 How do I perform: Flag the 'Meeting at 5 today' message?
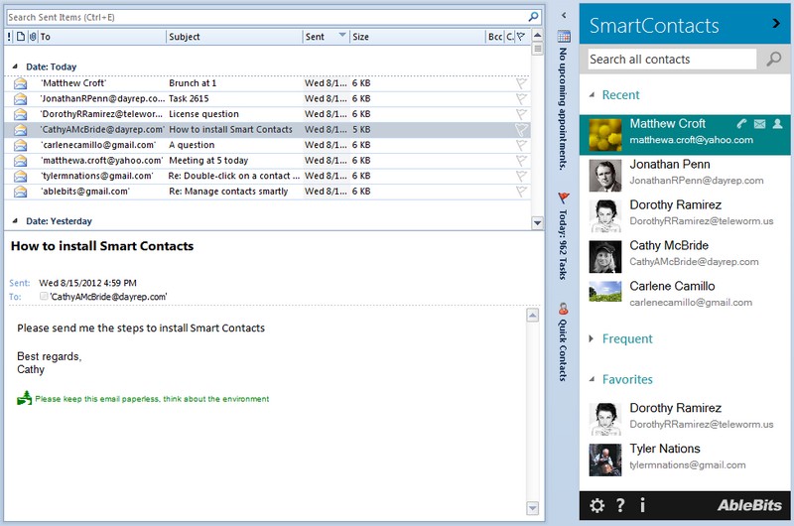pos(521,161)
